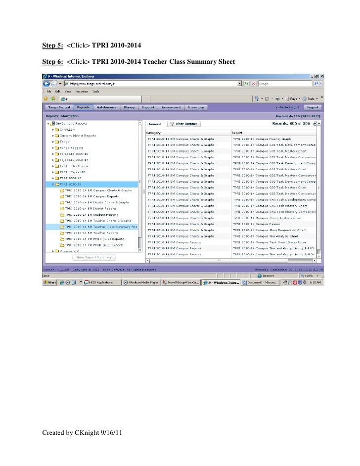Click the Feeds icon in command bar

[x=267, y=98]
